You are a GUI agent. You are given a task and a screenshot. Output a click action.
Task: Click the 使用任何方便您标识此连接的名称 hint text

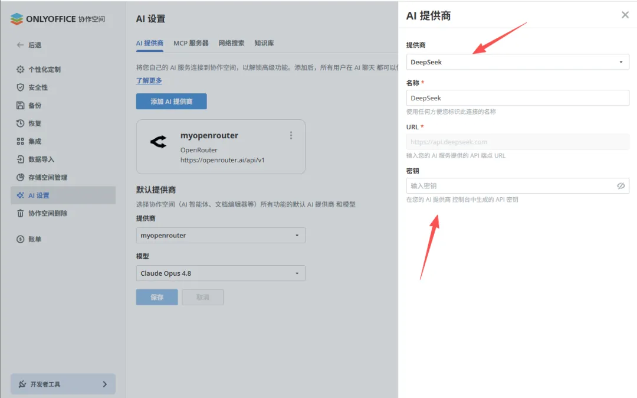pyautogui.click(x=451, y=112)
